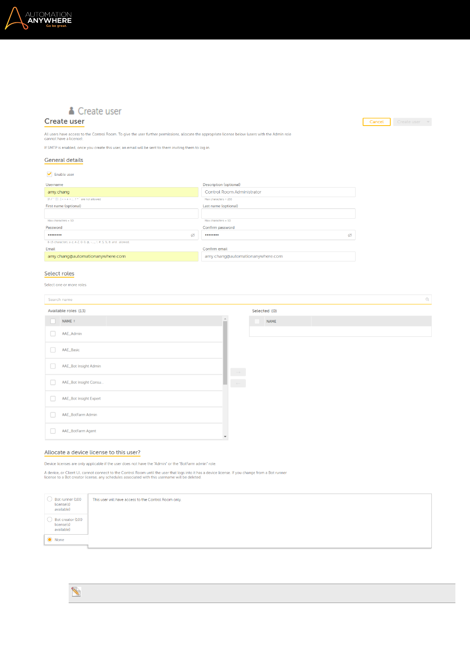The image size is (470, 665).
Task: Reveal Confirm password with its eye icon
Action: (350, 235)
